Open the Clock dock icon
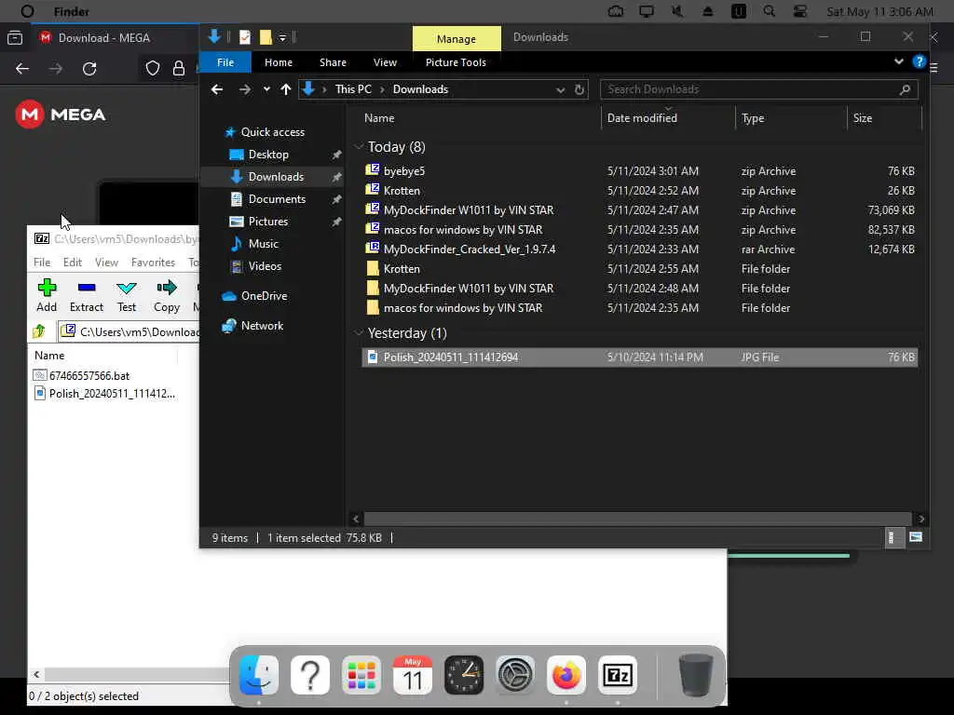 [x=464, y=675]
